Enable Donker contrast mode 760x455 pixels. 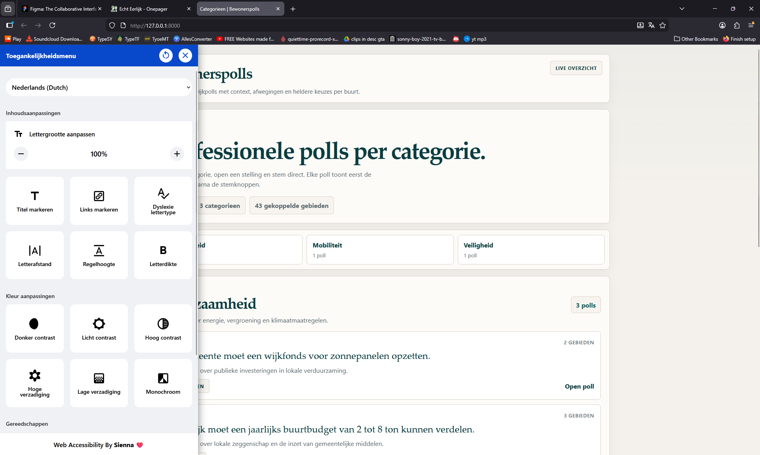(34, 328)
